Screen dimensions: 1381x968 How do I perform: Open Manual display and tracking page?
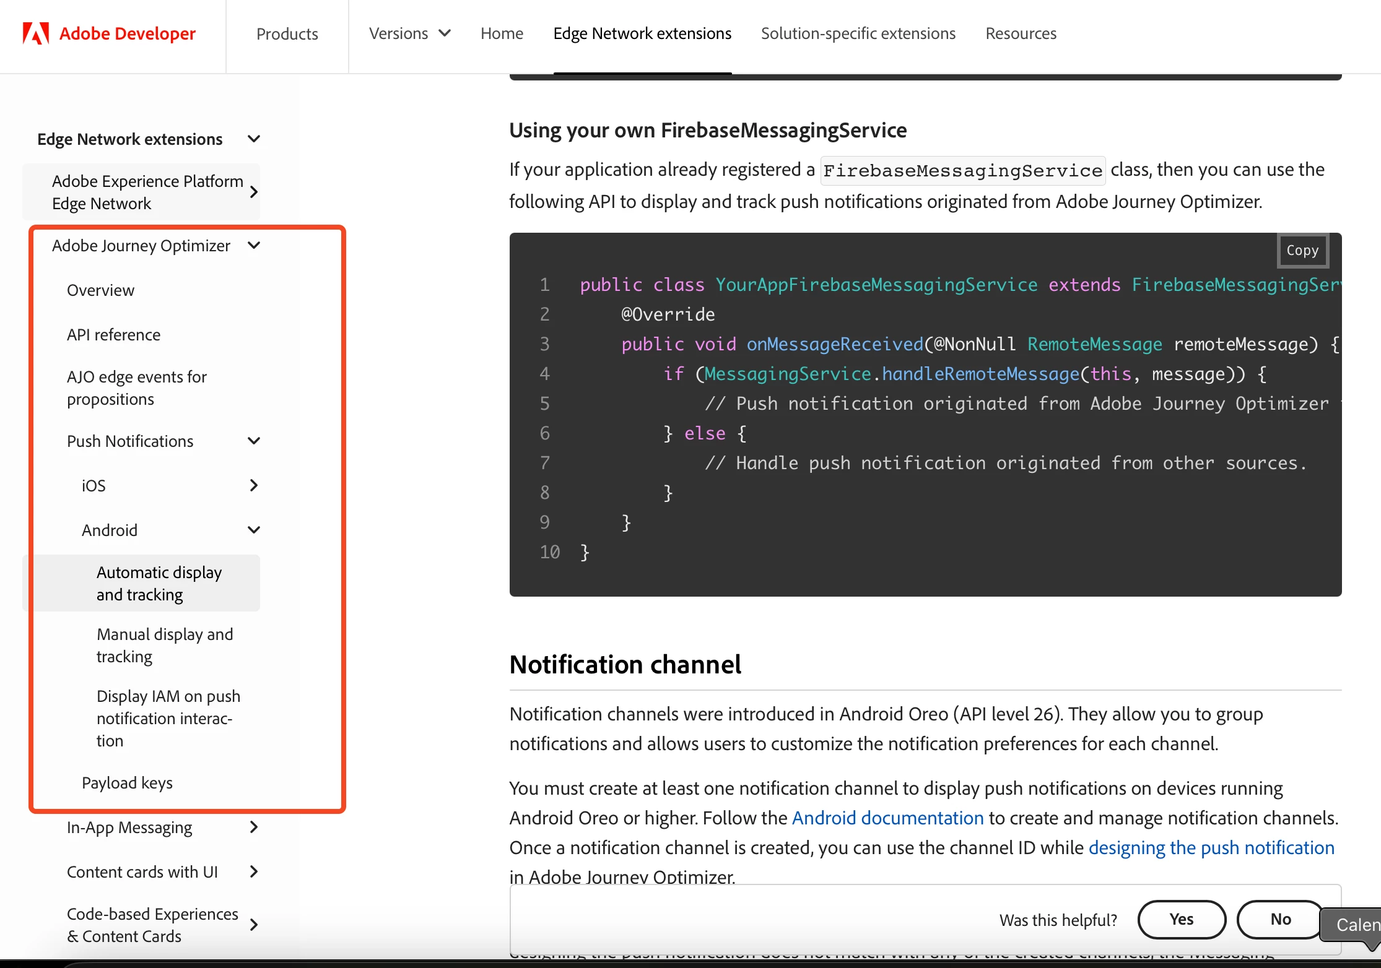165,646
